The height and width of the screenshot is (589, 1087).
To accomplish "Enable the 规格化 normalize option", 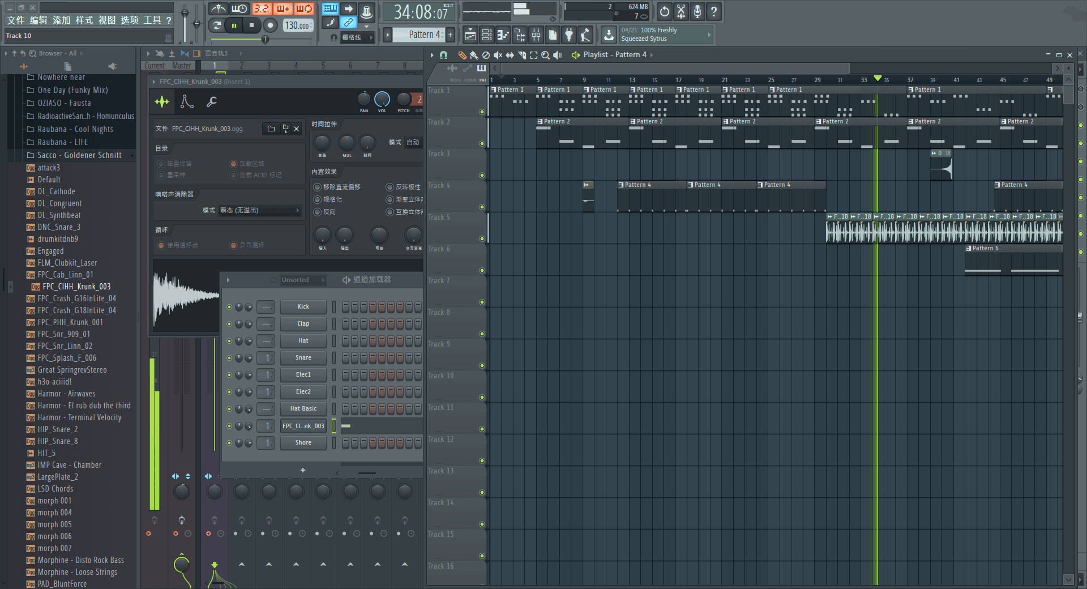I will coord(317,199).
